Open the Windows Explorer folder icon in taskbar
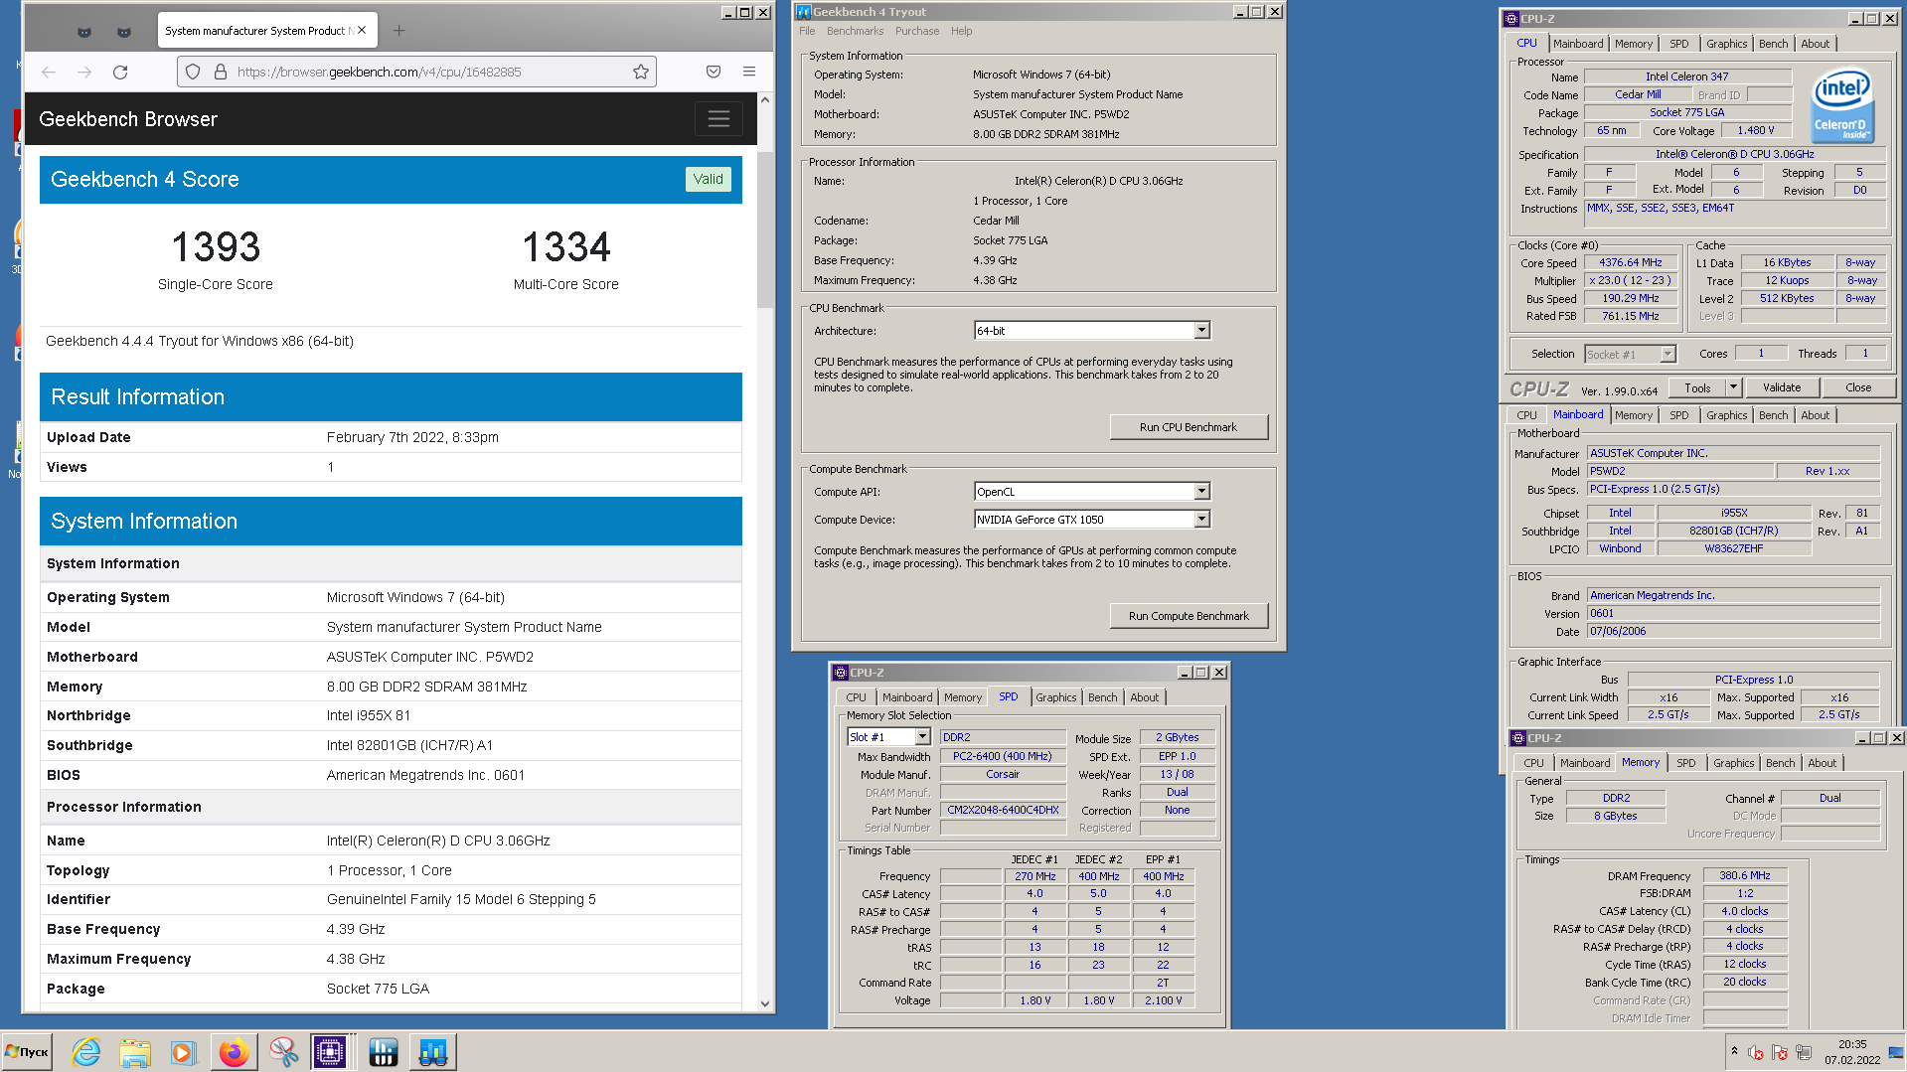Viewport: 1907px width, 1072px height. pos(134,1052)
